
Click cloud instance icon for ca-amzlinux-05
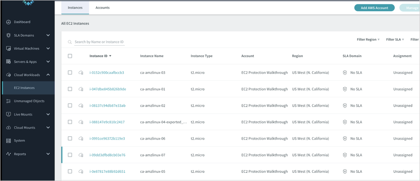click(x=81, y=172)
